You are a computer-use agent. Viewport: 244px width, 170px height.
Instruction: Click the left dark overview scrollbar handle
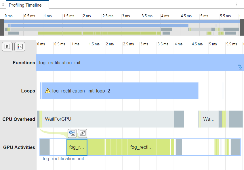click(x=2, y=27)
